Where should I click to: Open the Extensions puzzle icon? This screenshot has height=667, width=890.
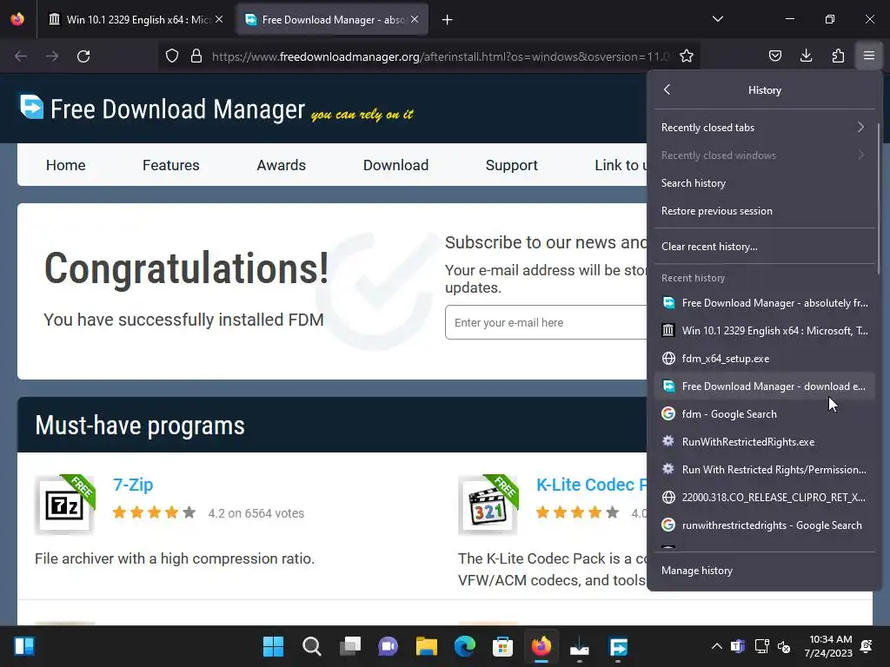coord(838,56)
